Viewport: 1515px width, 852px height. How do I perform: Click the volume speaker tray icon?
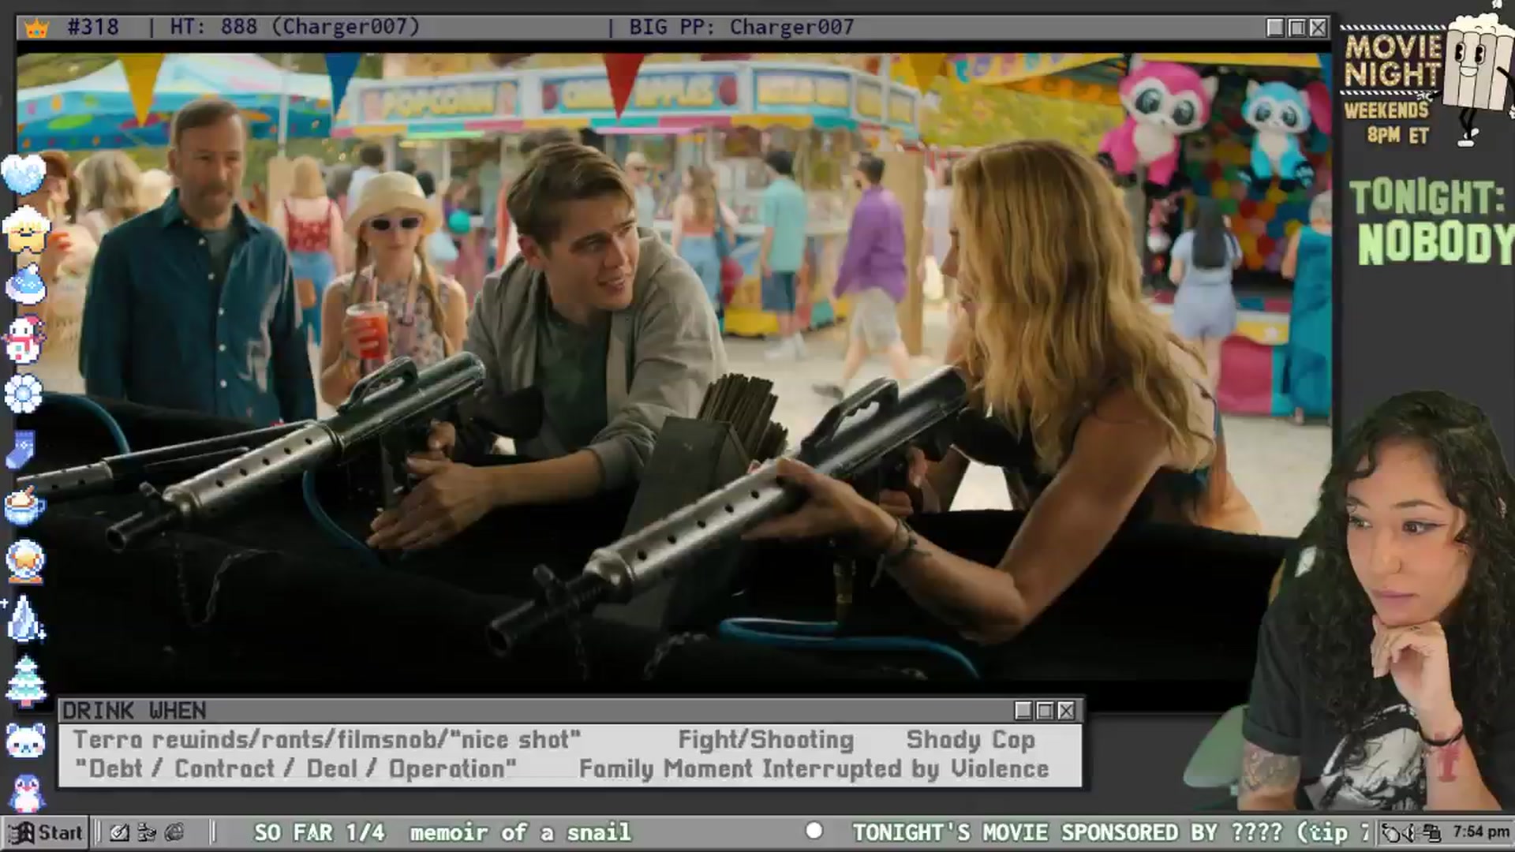[1412, 832]
